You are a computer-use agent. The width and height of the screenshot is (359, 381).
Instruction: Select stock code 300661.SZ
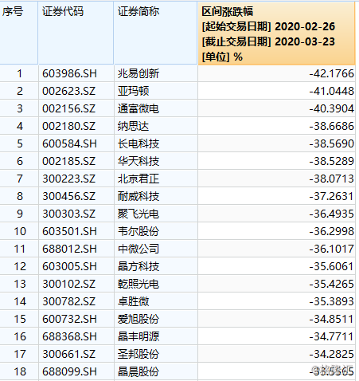click(68, 354)
